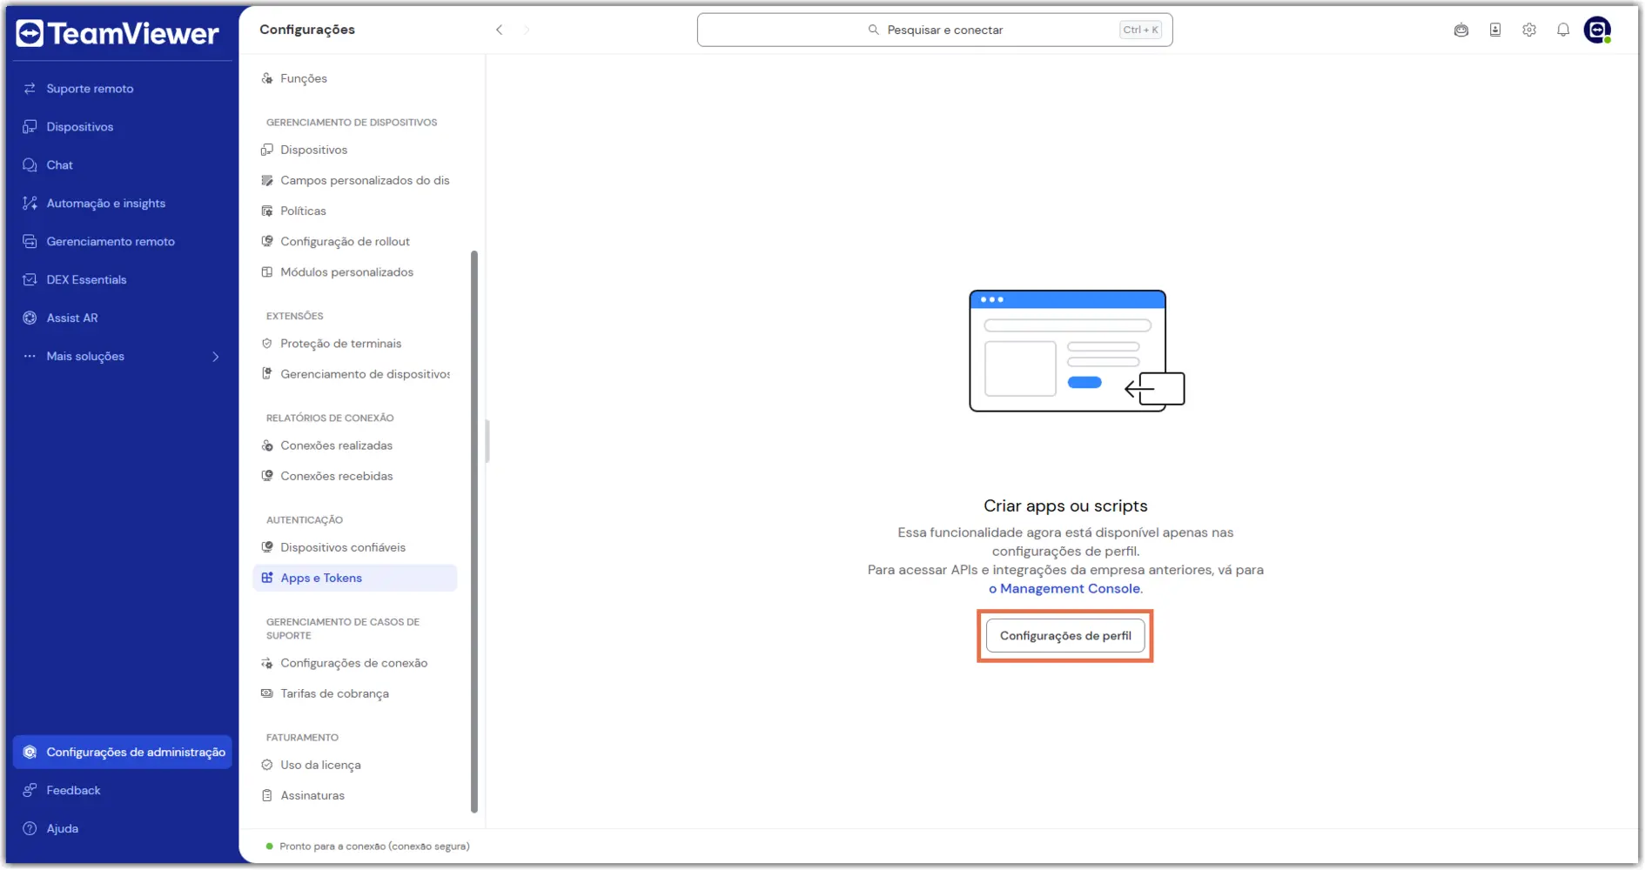Click the Feedback icon
1645x870 pixels.
point(30,791)
